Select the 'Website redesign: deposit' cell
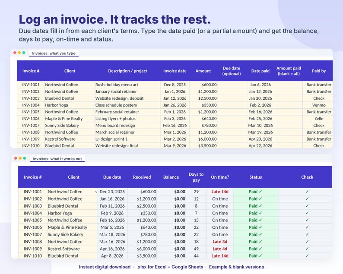The image size is (343, 274). tap(127, 98)
